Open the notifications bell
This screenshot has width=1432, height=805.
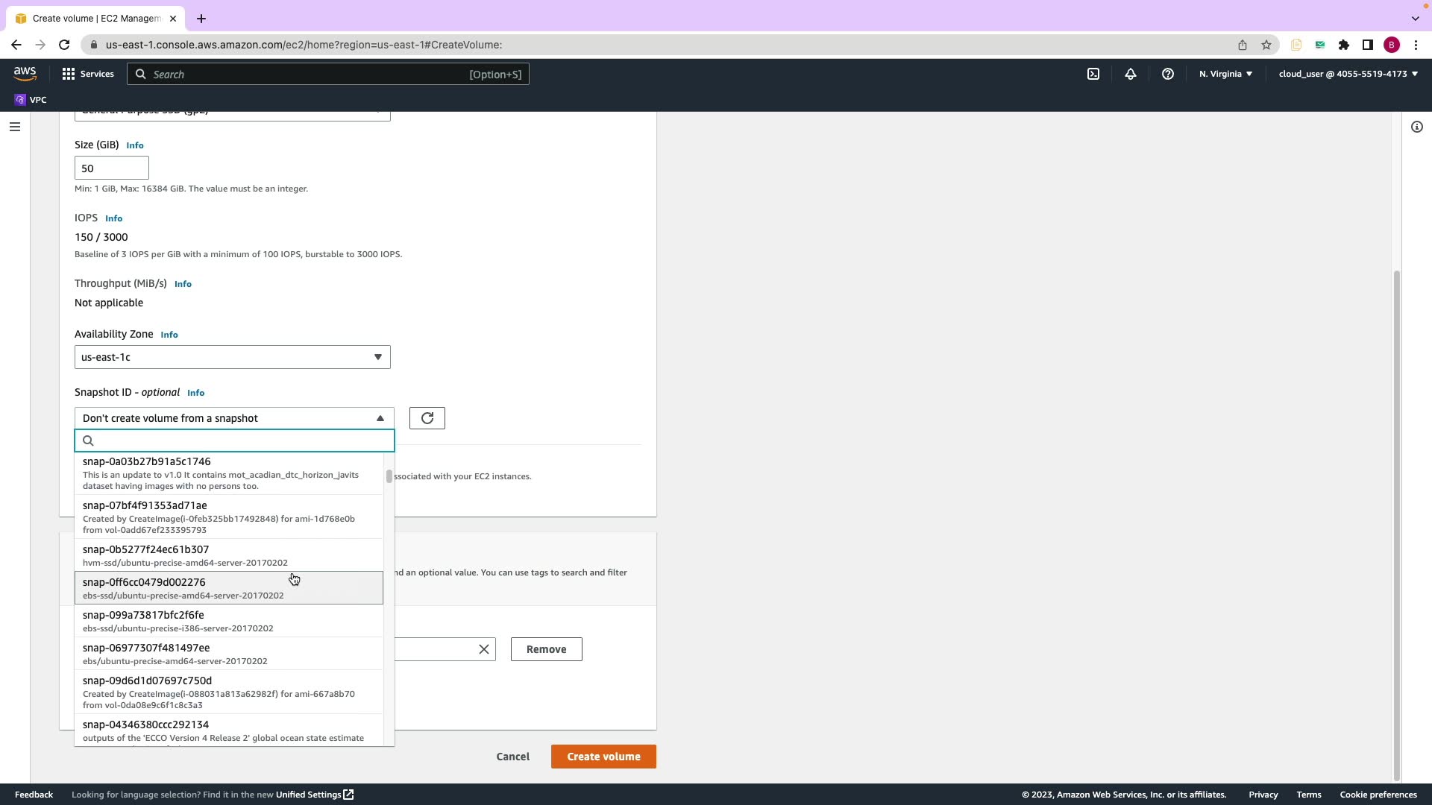[1130, 74]
